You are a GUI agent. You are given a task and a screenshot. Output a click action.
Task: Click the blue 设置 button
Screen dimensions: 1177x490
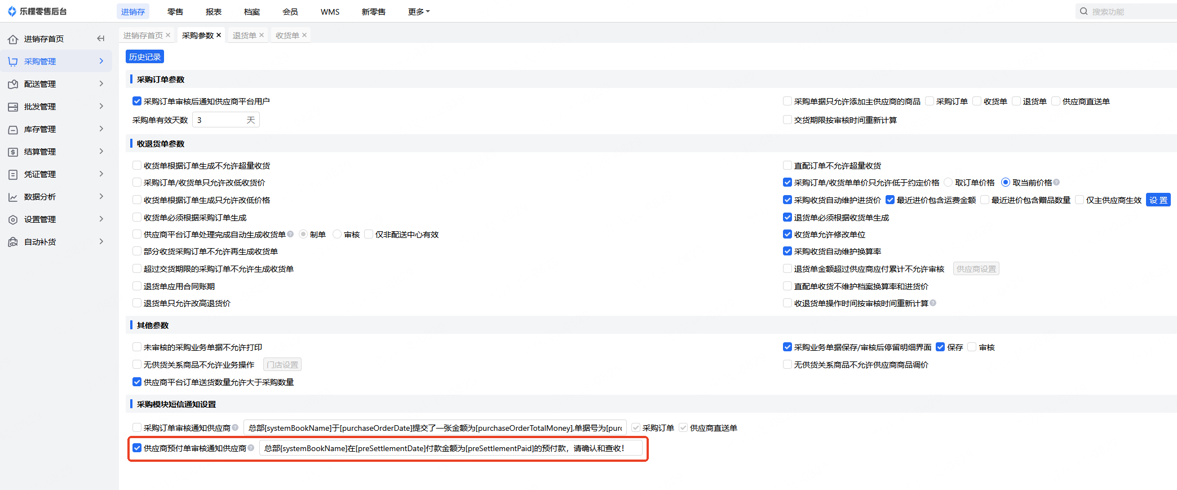coord(1158,200)
